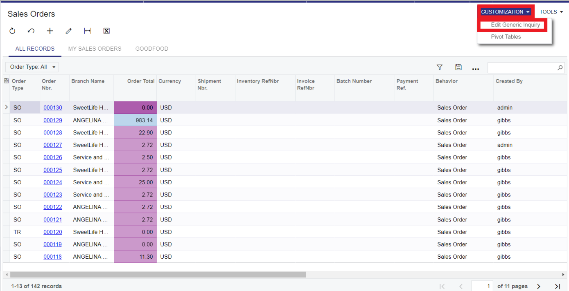Viewport: 569px width, 291px height.
Task: Open the filter settings funnel icon
Action: tap(440, 67)
